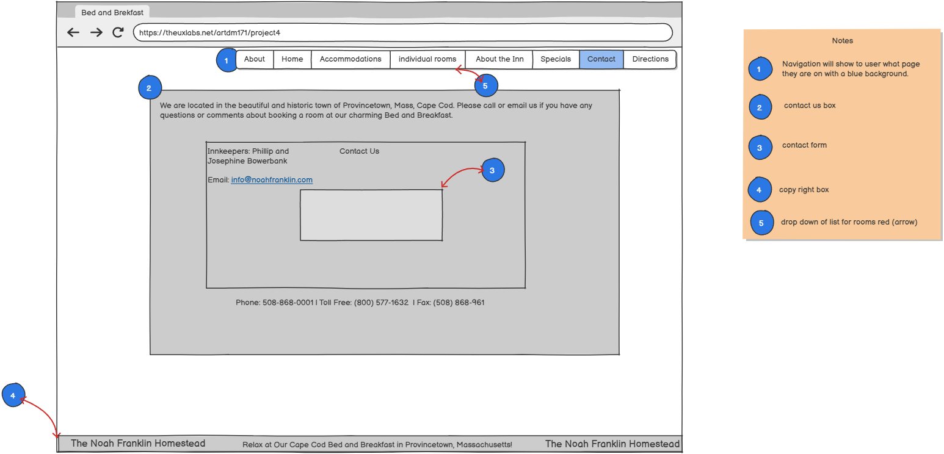Click blue marker 2 at the gray box corner
The width and height of the screenshot is (944, 454).
(149, 88)
